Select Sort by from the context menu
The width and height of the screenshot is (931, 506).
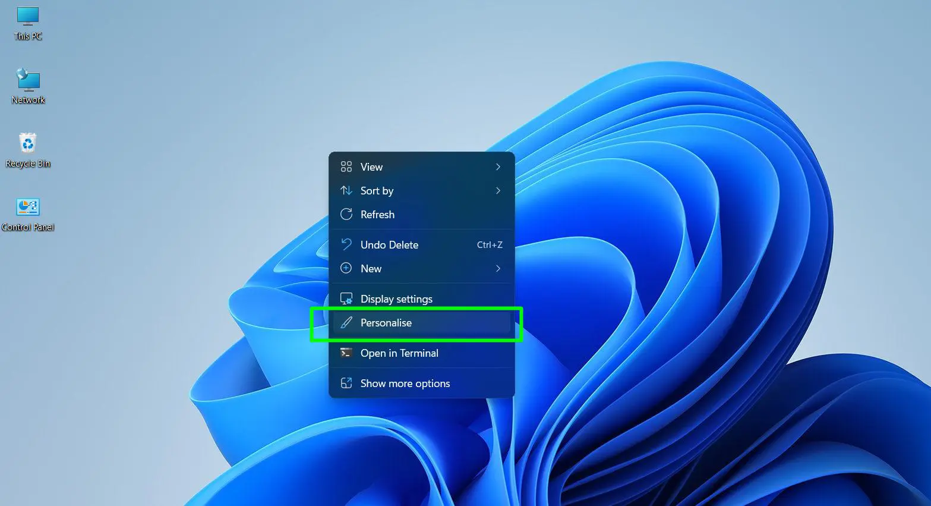[377, 191]
